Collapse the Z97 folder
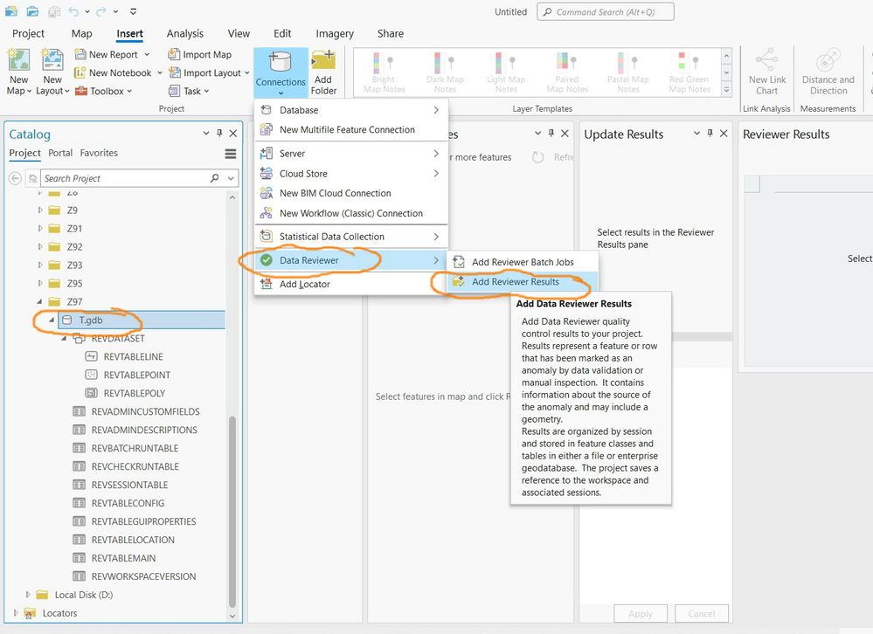 (39, 301)
